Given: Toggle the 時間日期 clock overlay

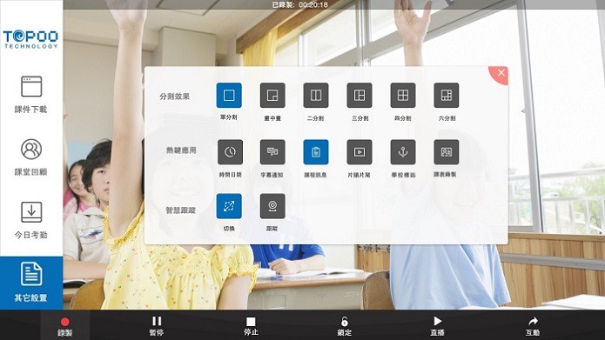Looking at the screenshot, I should click(230, 152).
